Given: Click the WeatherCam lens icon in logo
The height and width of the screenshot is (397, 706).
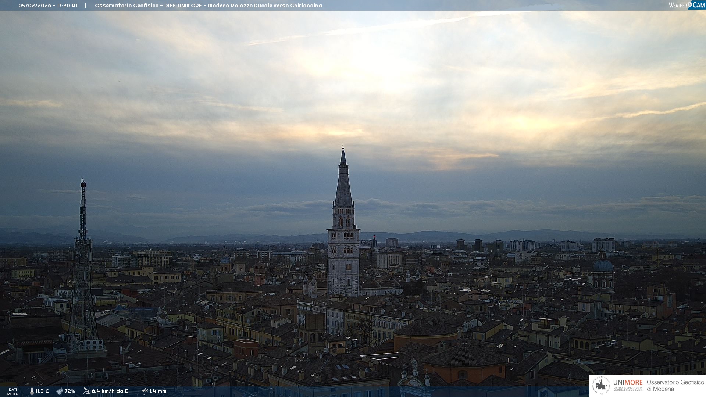Looking at the screenshot, I should (x=690, y=4).
